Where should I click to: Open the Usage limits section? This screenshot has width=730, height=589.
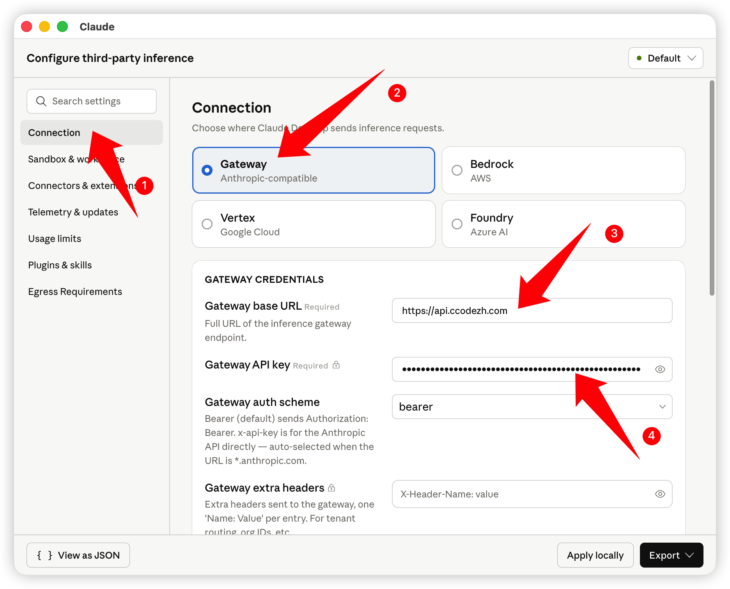pyautogui.click(x=92, y=238)
